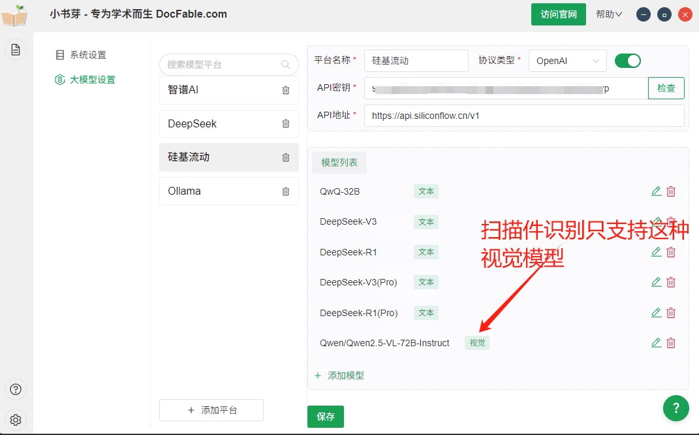Screen dimensions: 699x435
Task: Disable the platform enable toggle switch
Action: point(627,60)
